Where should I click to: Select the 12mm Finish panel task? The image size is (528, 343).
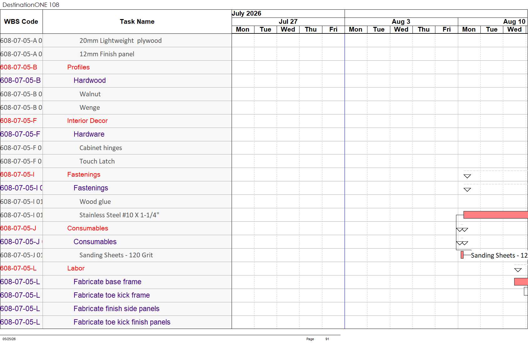(107, 54)
